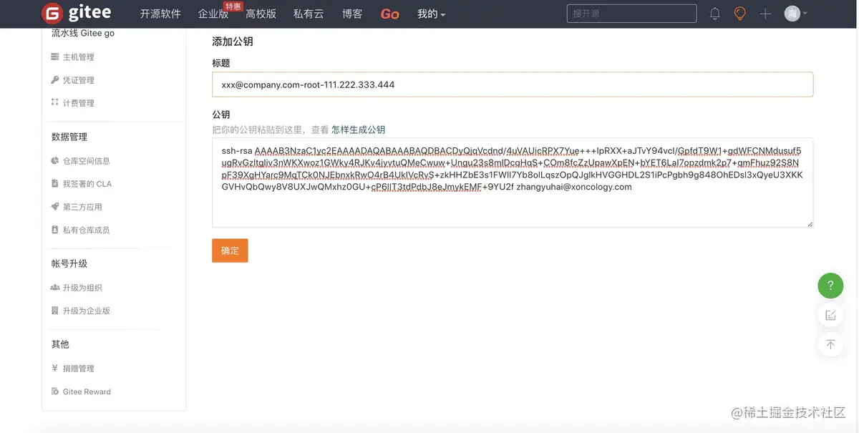Click the 私有仓库成员 icon

(x=55, y=229)
